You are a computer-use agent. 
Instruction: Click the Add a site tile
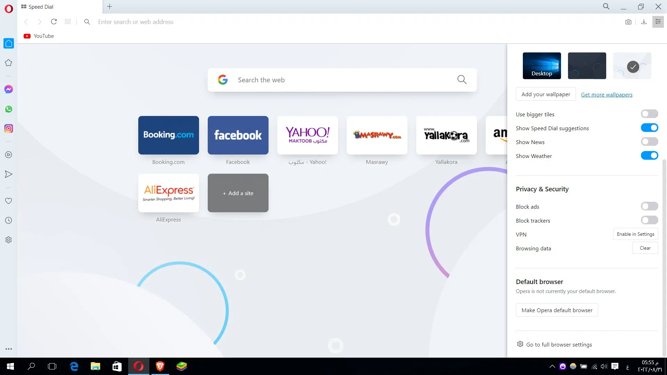tap(238, 193)
